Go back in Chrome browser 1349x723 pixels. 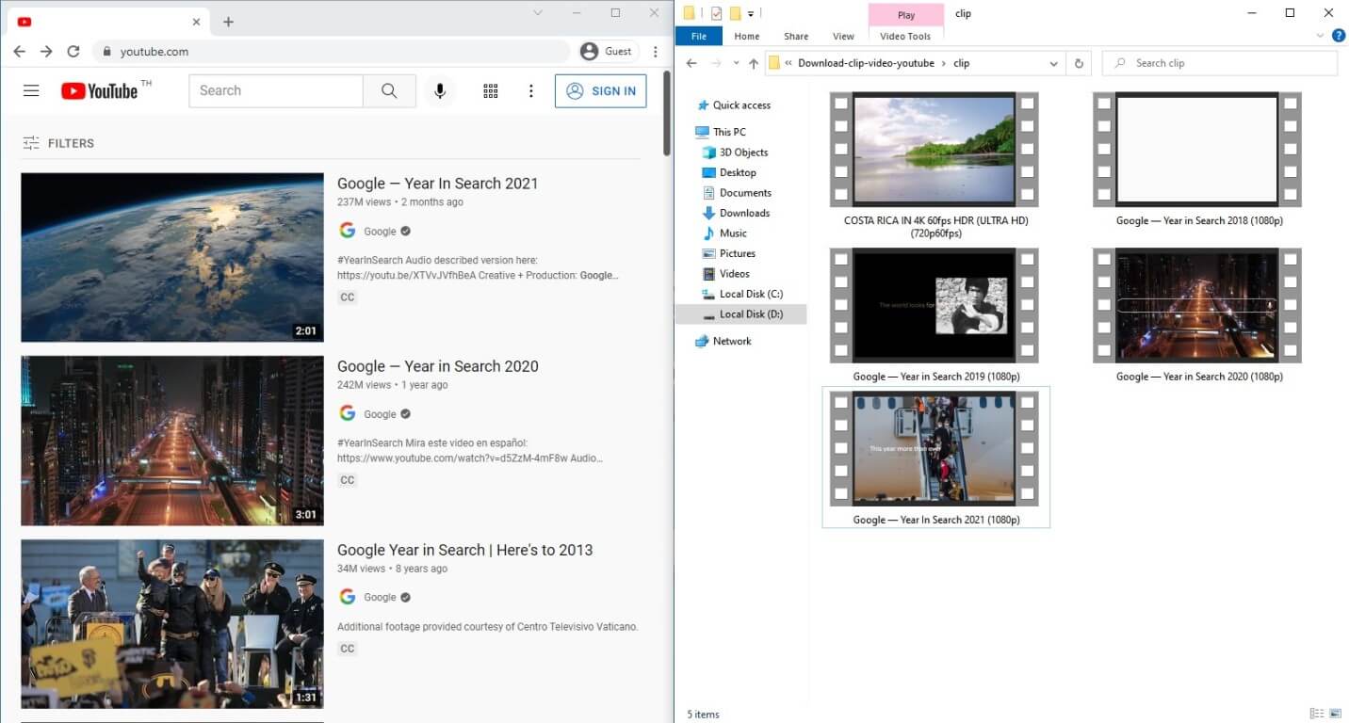[20, 52]
